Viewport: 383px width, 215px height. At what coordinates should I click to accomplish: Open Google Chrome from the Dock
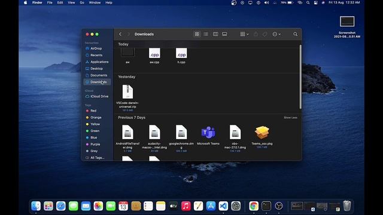(254, 206)
